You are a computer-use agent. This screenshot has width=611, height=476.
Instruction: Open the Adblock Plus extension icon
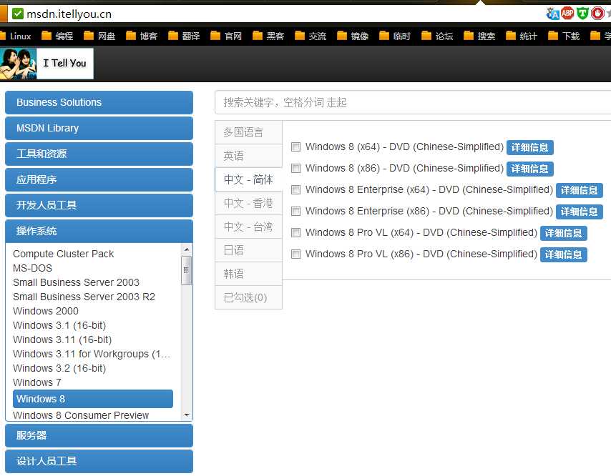tap(567, 14)
